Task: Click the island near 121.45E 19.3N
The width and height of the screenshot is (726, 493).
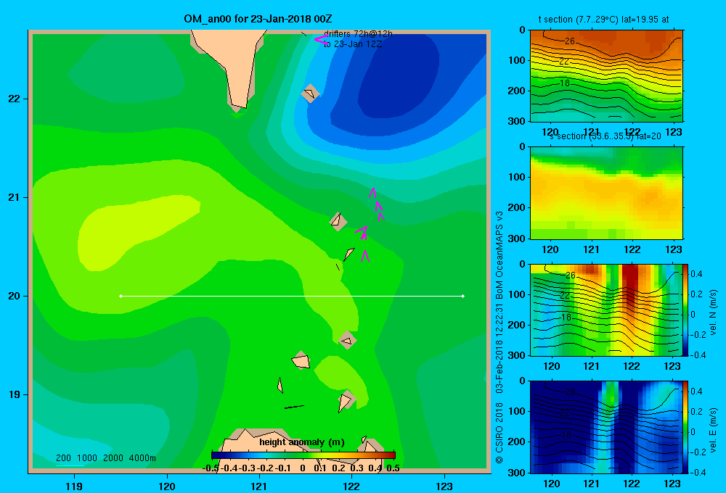Action: click(301, 360)
